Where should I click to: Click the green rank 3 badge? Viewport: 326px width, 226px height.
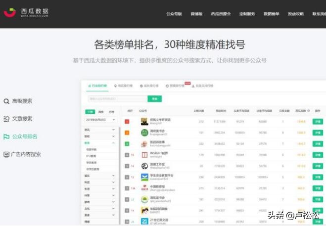pyautogui.click(x=127, y=144)
